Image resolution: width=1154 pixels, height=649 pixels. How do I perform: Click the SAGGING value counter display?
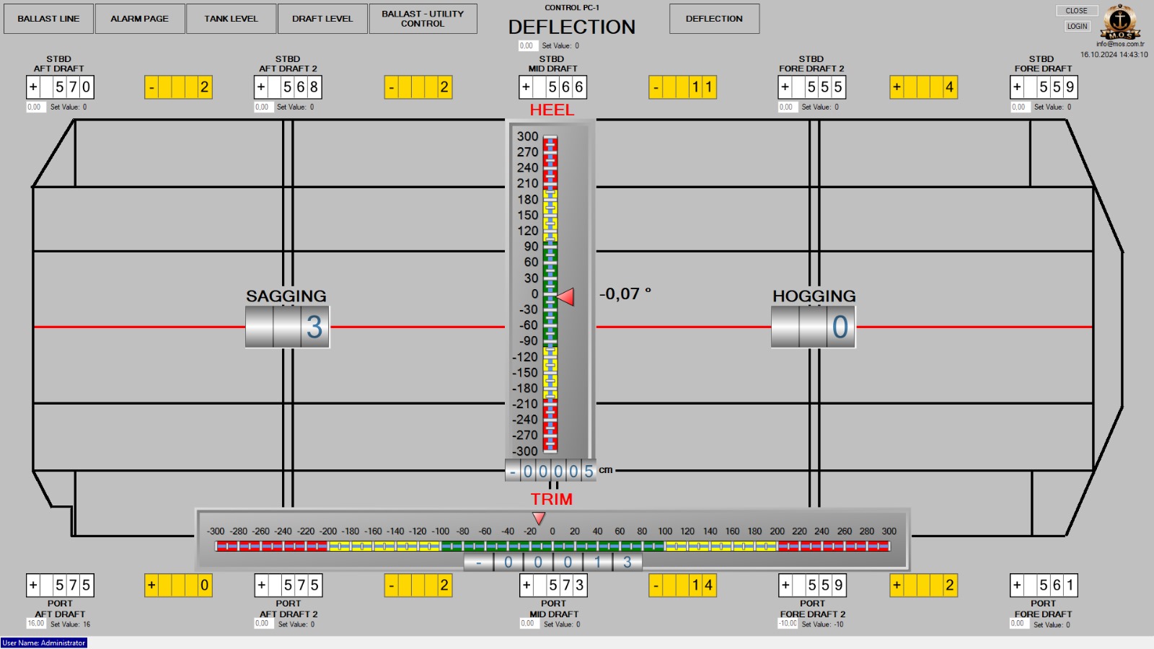(287, 327)
